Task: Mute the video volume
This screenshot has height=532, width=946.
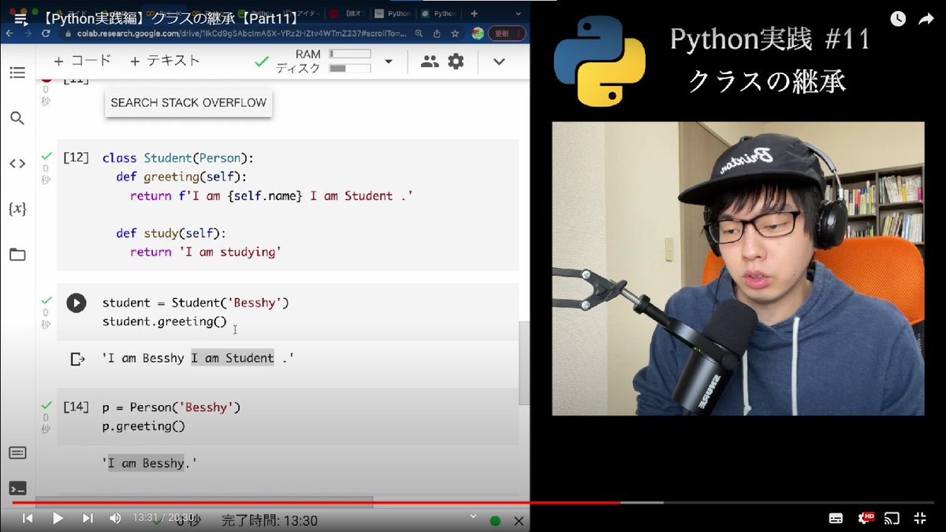Action: point(115,518)
